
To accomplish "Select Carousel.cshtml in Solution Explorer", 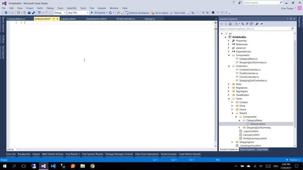I will coord(251,135).
